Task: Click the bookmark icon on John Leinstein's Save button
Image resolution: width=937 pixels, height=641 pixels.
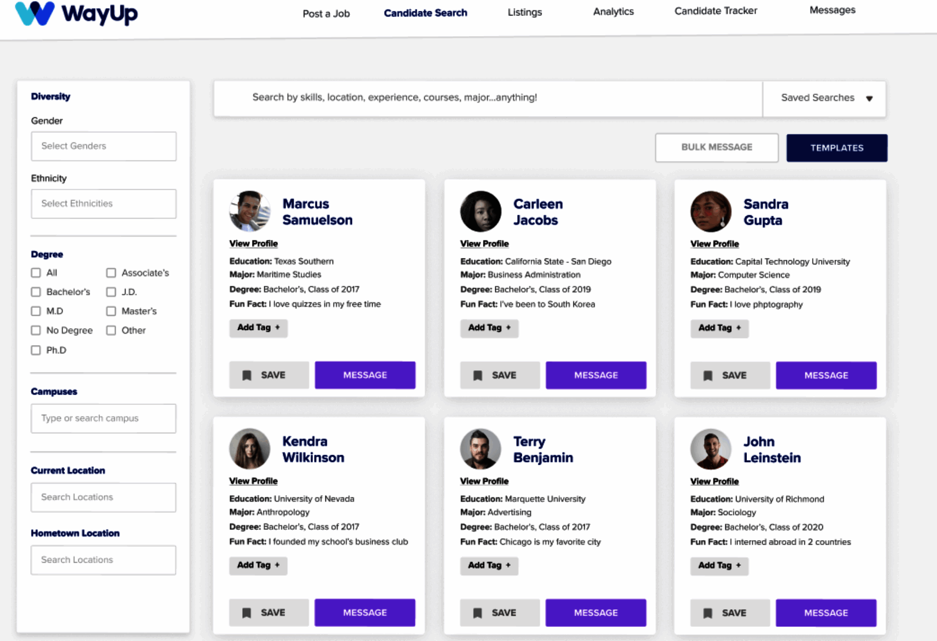Action: [709, 613]
